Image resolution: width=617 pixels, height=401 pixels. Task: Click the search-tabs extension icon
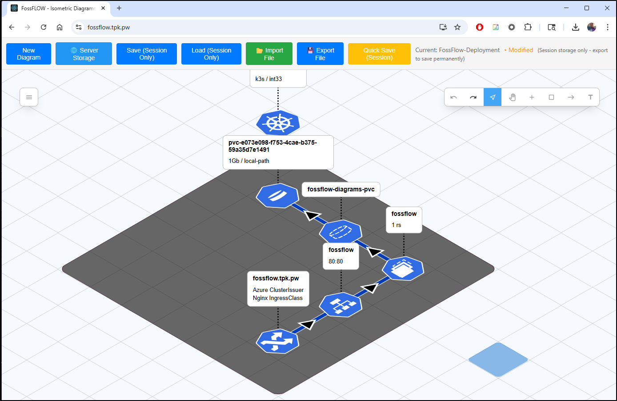(x=552, y=27)
